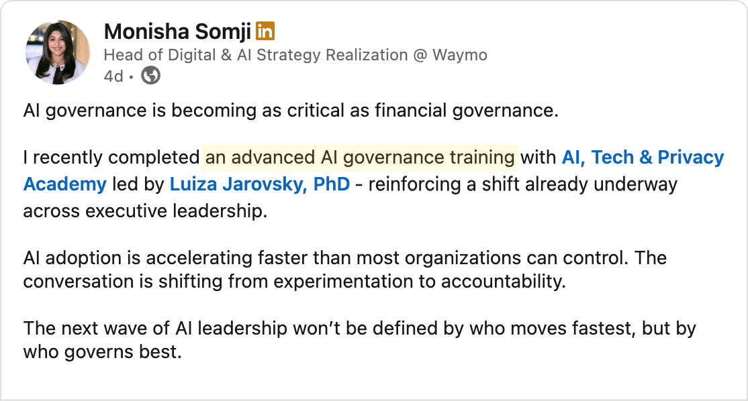Click the globe public visibility icon
Screen dimensions: 748x401
(x=151, y=76)
